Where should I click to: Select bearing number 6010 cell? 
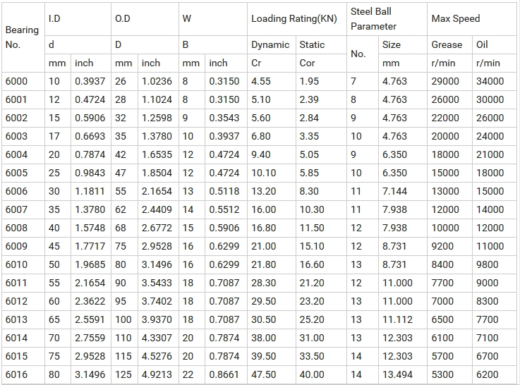pyautogui.click(x=23, y=264)
